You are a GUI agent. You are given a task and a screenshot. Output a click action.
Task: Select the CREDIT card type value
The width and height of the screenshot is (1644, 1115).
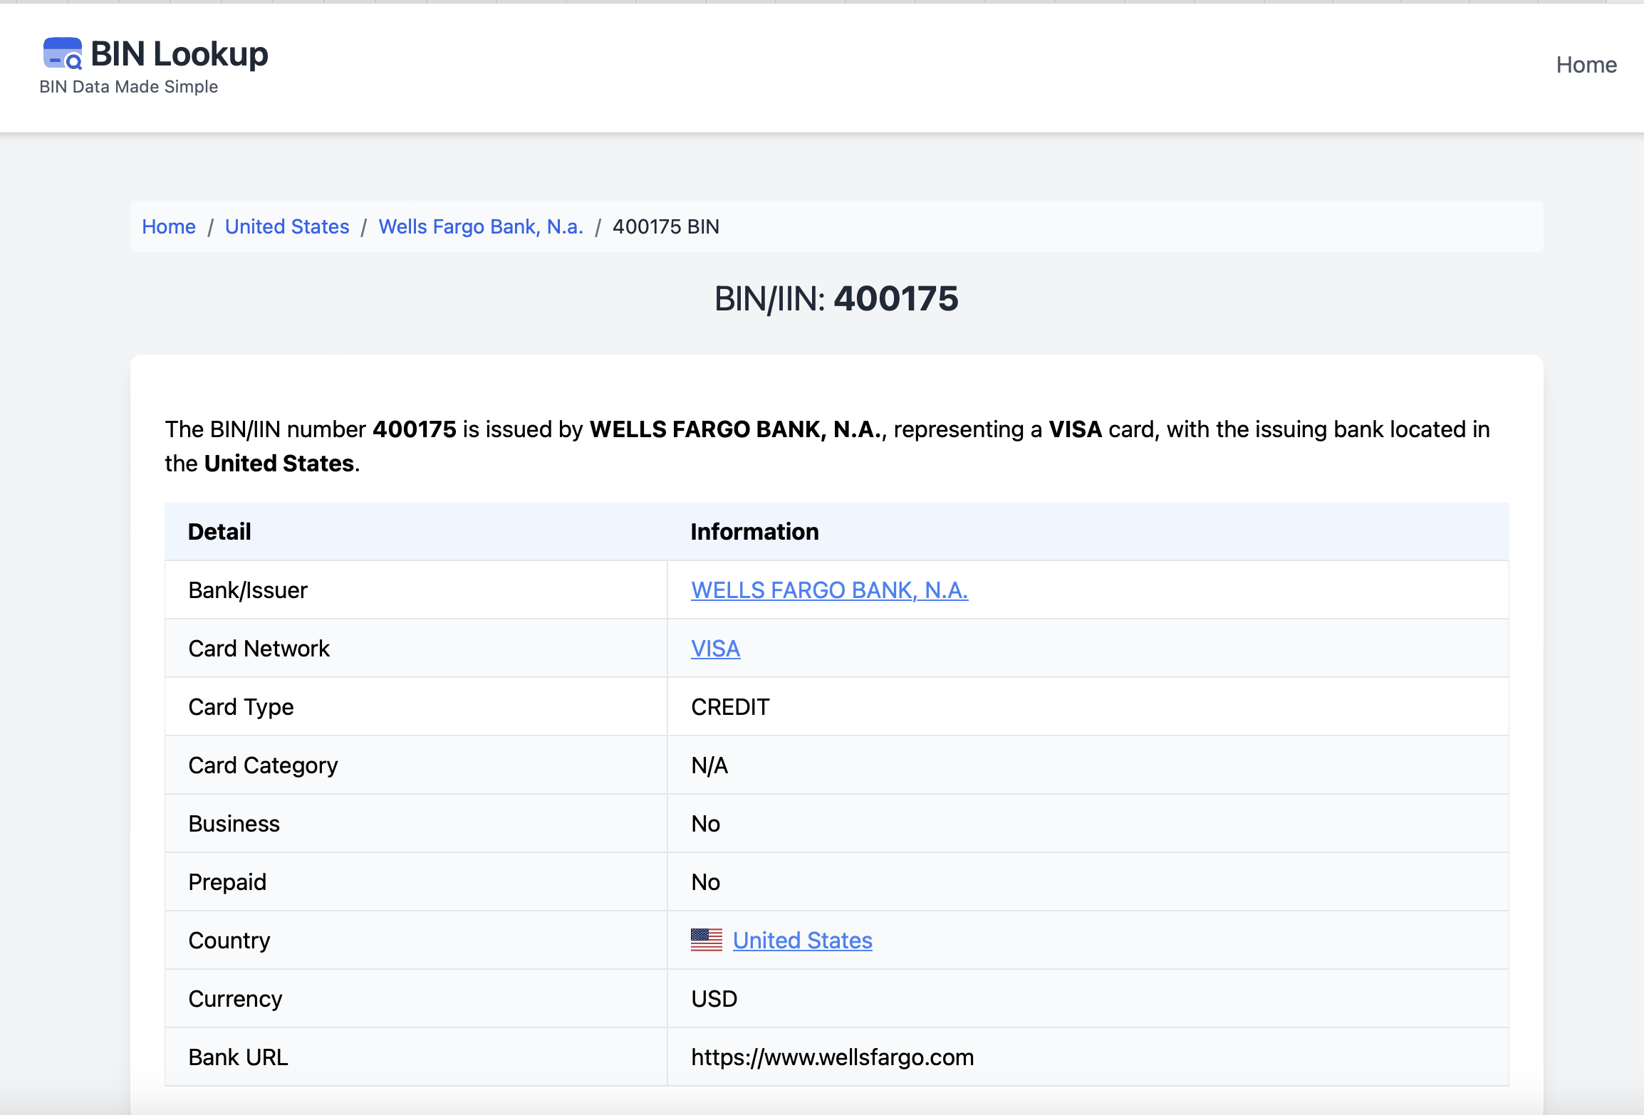click(730, 707)
